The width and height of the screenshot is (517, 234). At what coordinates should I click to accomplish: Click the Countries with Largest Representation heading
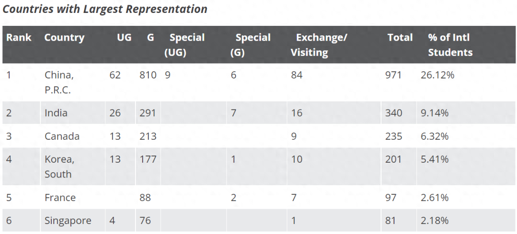pyautogui.click(x=105, y=9)
